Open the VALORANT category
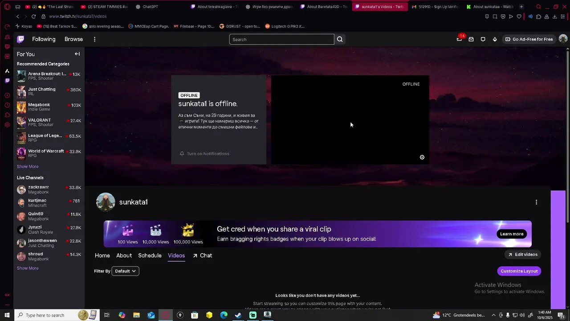Screen dimensions: 570x321 (x=49, y=122)
